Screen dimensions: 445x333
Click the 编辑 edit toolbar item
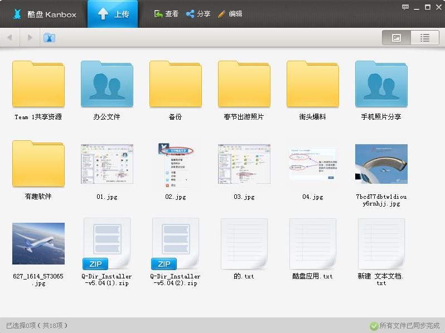230,14
